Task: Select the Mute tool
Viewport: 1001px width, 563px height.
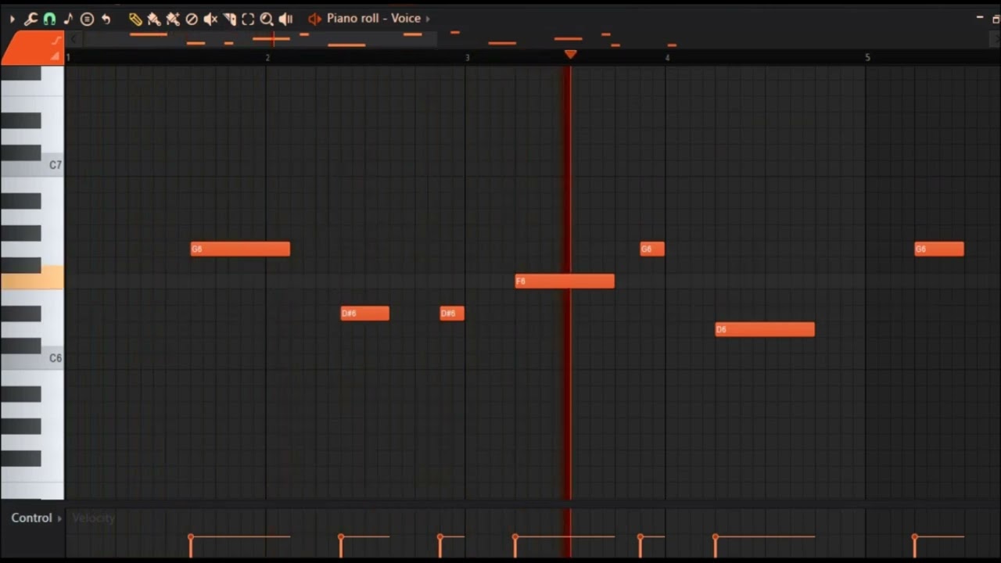Action: point(210,19)
